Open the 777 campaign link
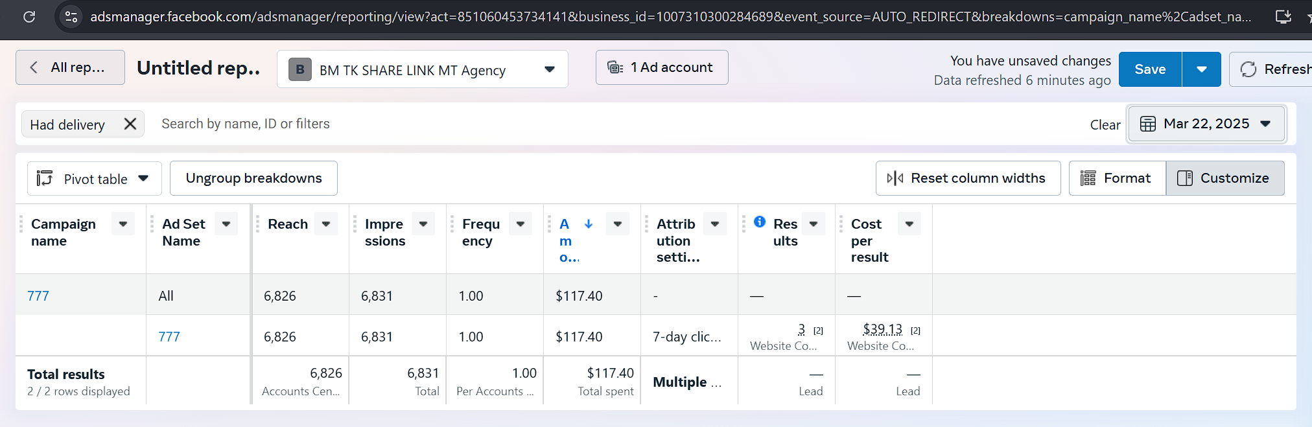This screenshot has height=427, width=1312. 38,296
